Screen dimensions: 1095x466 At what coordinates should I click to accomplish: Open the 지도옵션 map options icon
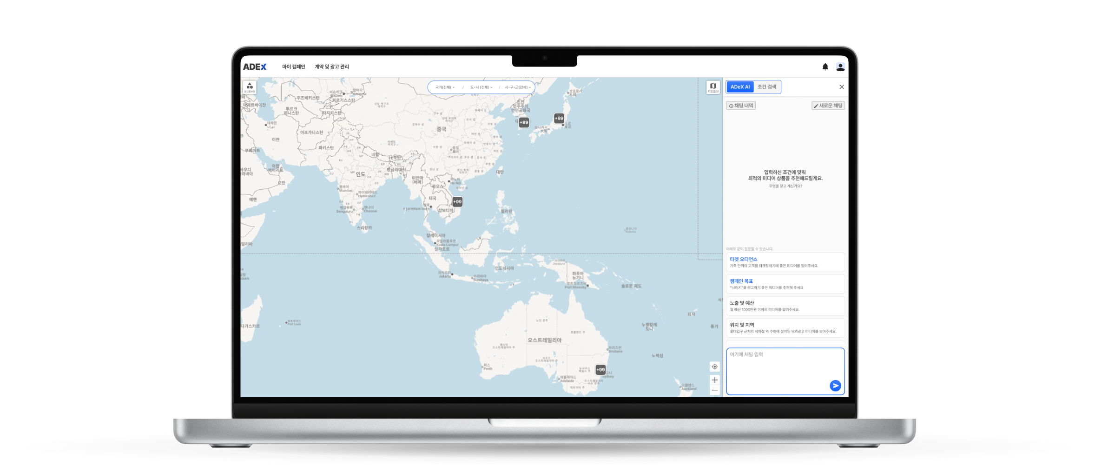coord(712,87)
